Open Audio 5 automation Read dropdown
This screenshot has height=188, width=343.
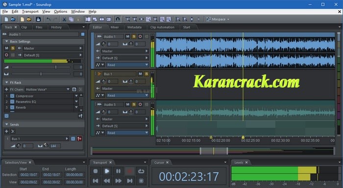(x=127, y=133)
